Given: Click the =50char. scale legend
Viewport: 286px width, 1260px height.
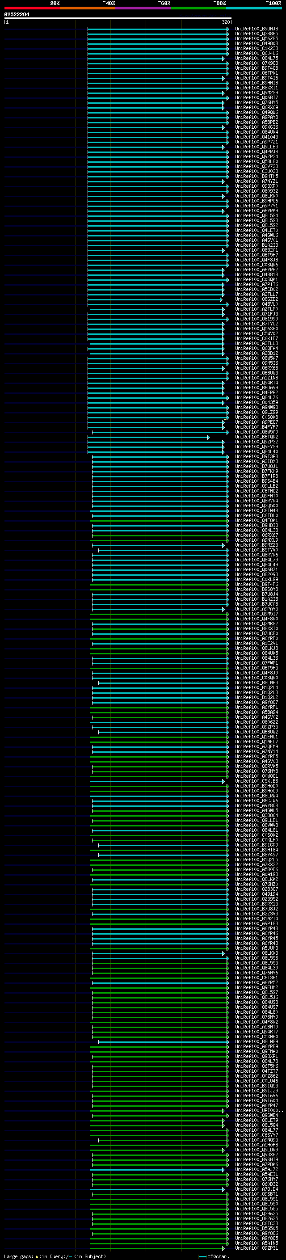Looking at the screenshot, I should (x=214, y=1256).
